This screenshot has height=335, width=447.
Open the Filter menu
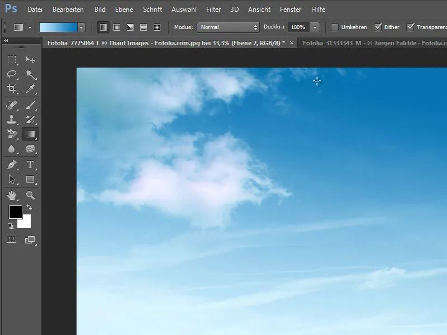point(213,9)
